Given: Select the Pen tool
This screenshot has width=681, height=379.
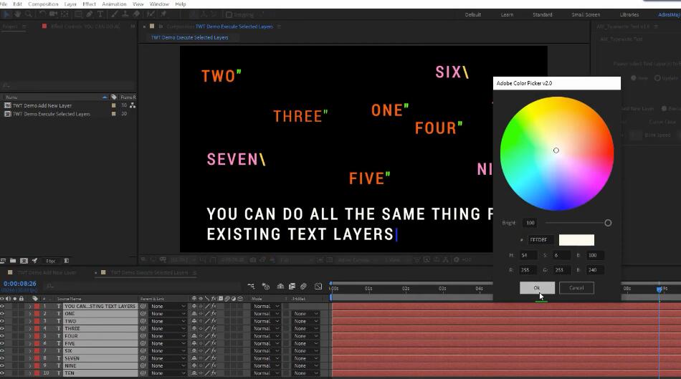Looking at the screenshot, I should pos(90,14).
